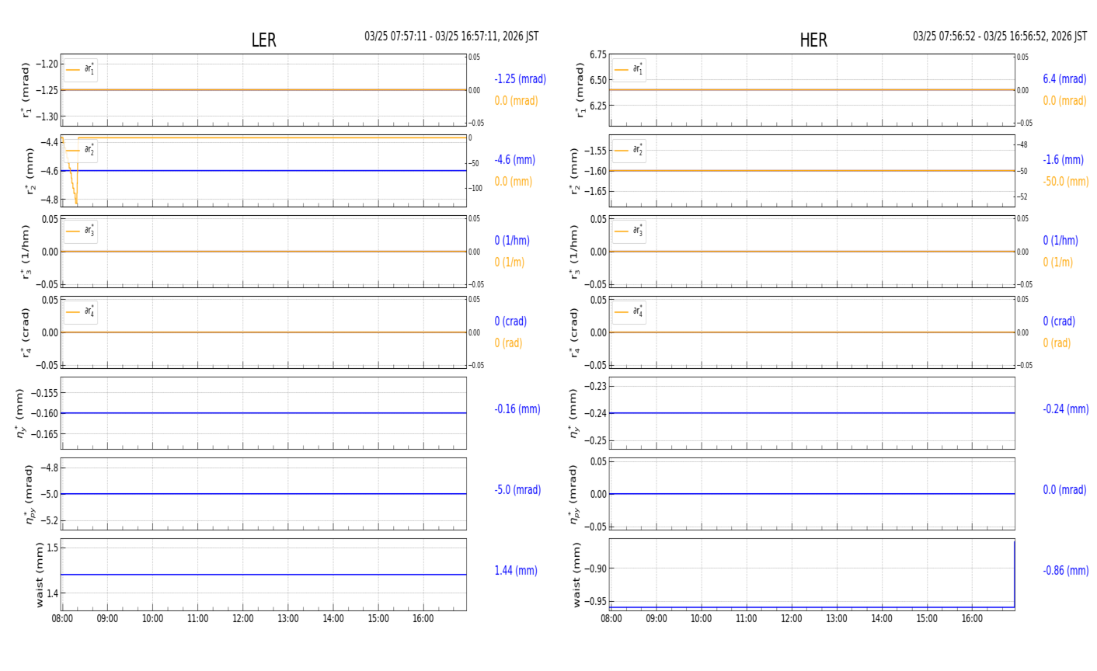Screen dimensions: 1097x671
Task: Select the HER time range ending 16:56:52 JST
Action: click(x=1000, y=37)
